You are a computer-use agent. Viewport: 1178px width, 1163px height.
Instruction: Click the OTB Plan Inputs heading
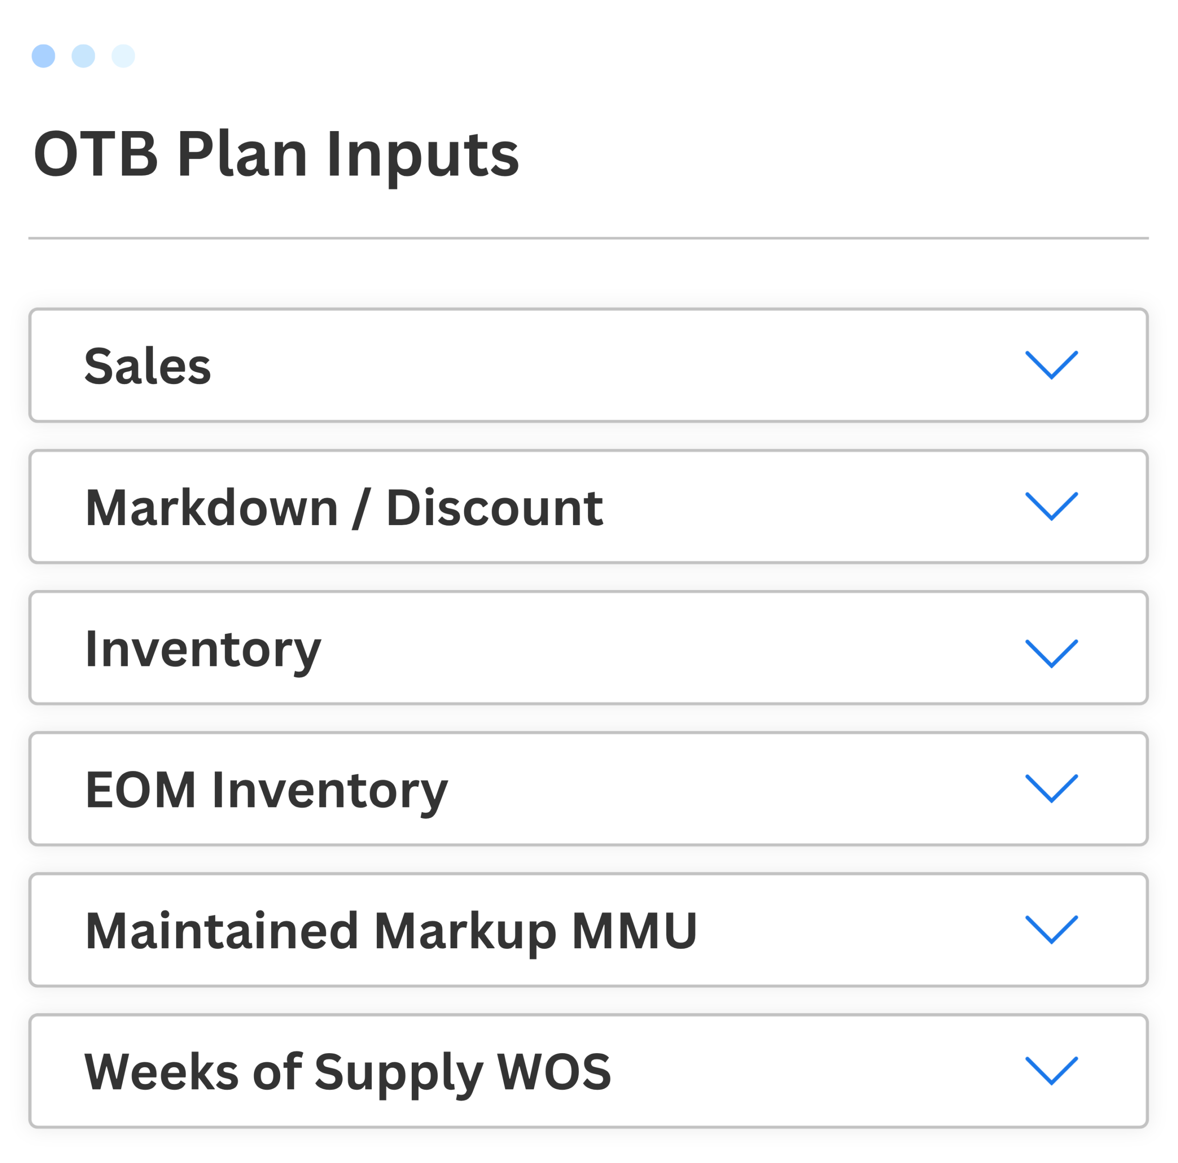[x=276, y=156]
